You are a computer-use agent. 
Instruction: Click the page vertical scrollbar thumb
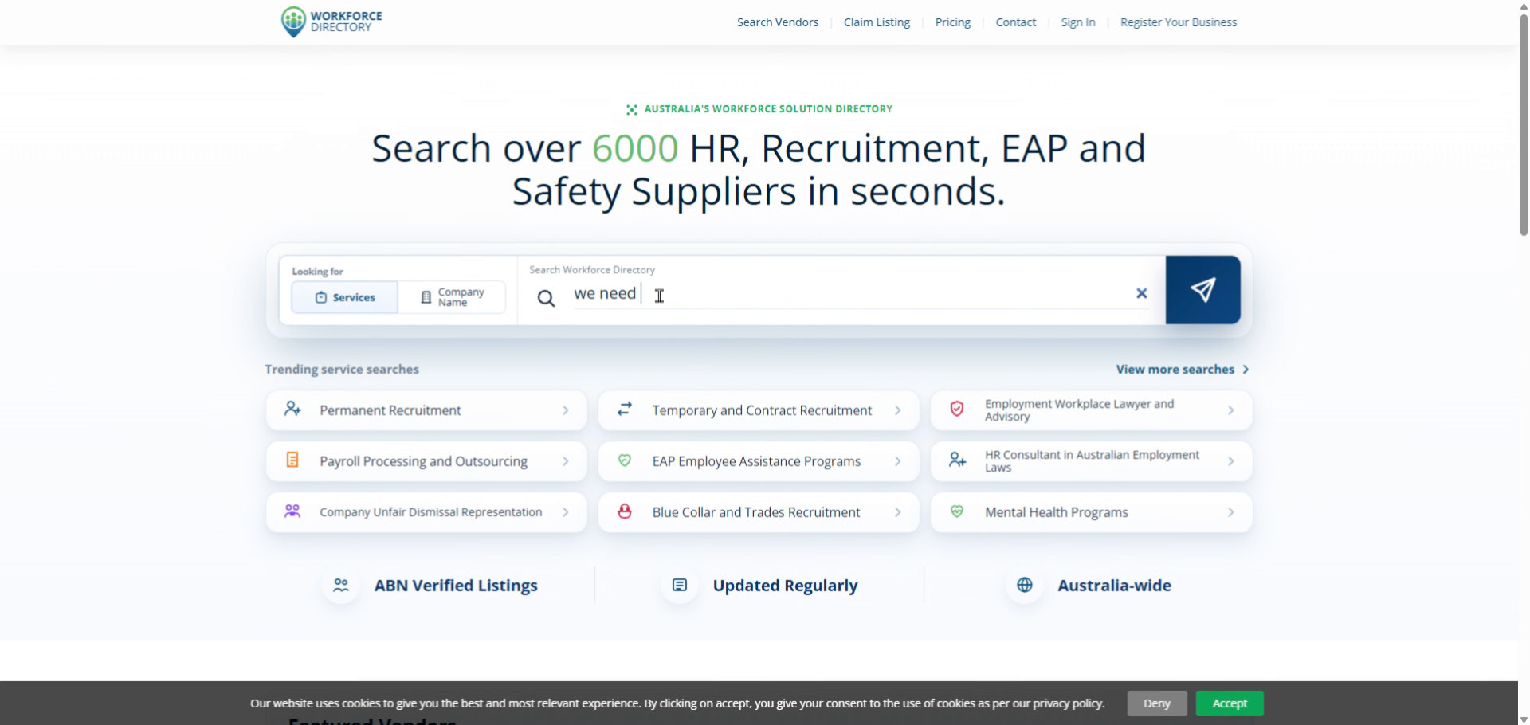click(1524, 123)
